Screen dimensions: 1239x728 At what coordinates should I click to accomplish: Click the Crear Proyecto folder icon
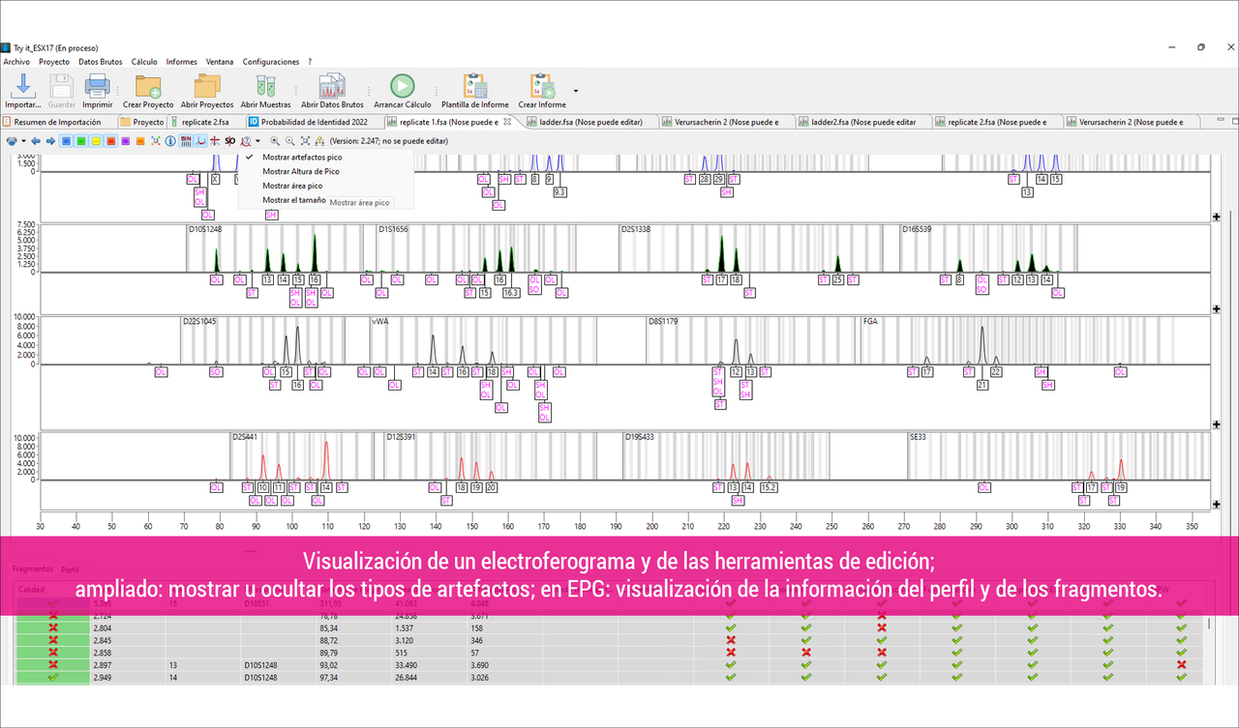pyautogui.click(x=148, y=85)
